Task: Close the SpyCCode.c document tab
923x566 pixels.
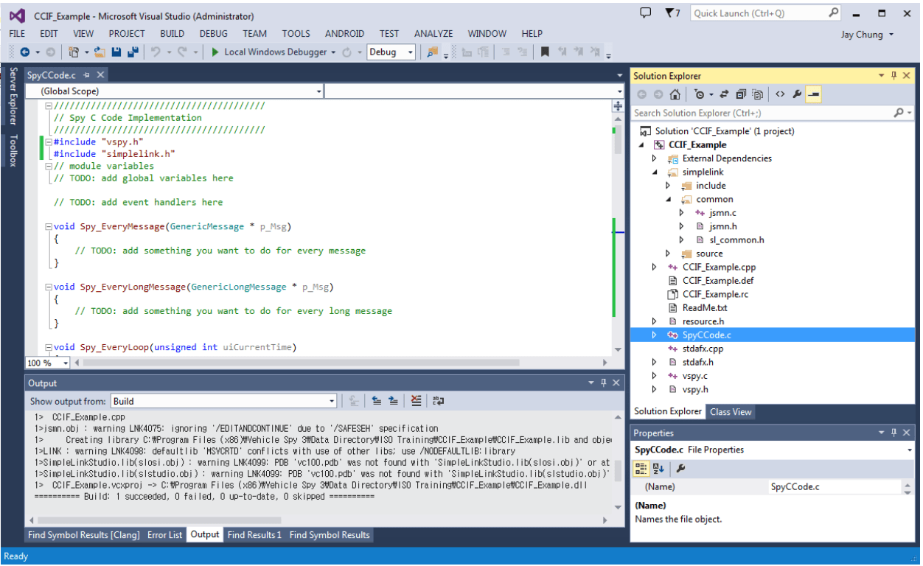Action: (x=100, y=75)
